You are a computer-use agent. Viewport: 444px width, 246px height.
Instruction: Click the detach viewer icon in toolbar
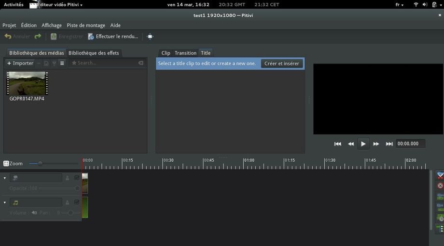click(x=150, y=37)
